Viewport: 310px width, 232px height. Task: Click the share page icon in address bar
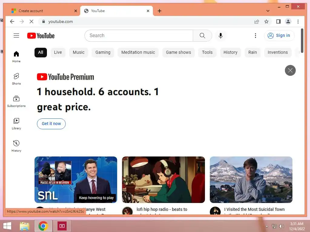click(257, 21)
